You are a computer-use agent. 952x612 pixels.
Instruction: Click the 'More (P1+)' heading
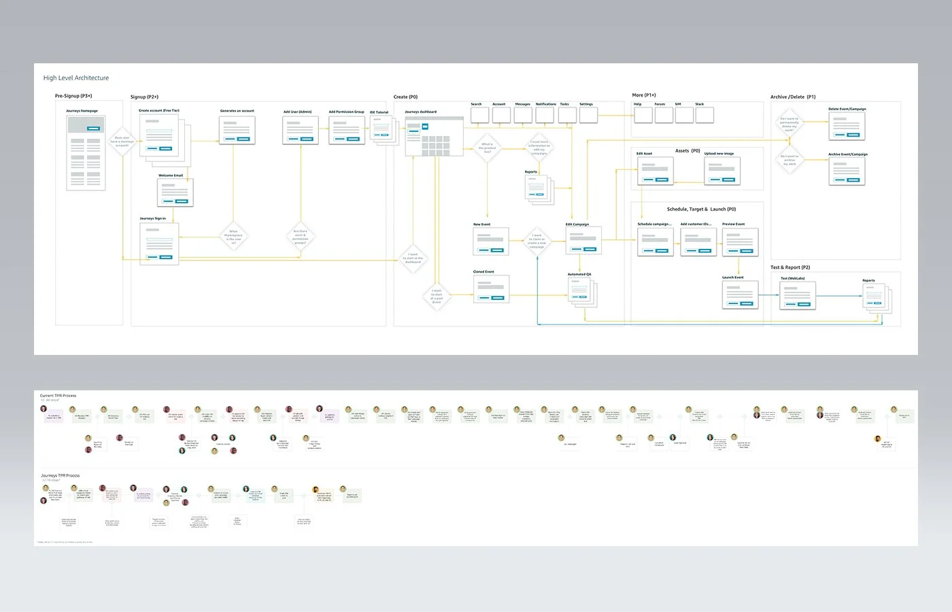(644, 95)
